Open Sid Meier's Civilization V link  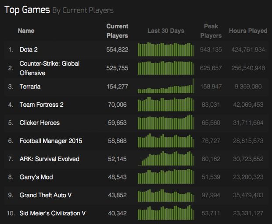53,213
